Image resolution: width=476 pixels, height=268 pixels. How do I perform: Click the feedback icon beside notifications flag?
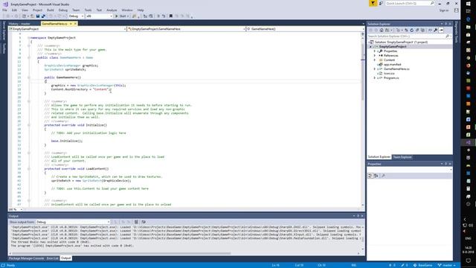tap(381, 3)
